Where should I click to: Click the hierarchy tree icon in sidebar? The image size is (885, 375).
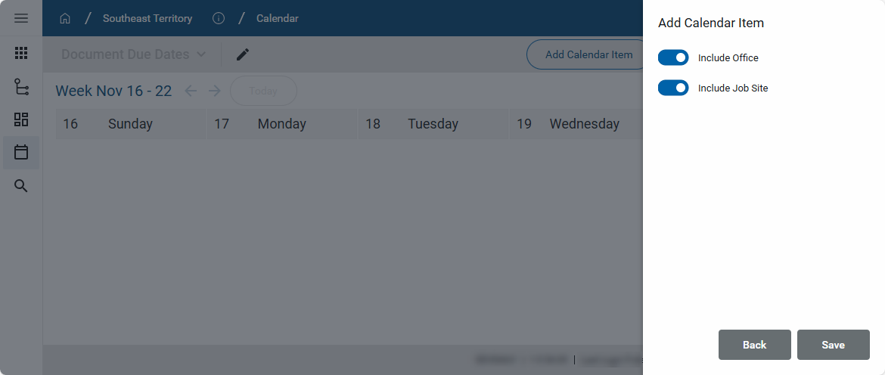coord(21,87)
